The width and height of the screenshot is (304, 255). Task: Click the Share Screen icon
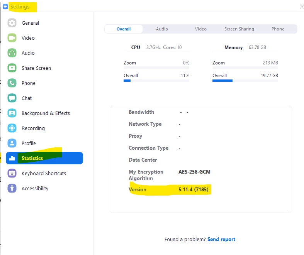pyautogui.click(x=12, y=68)
